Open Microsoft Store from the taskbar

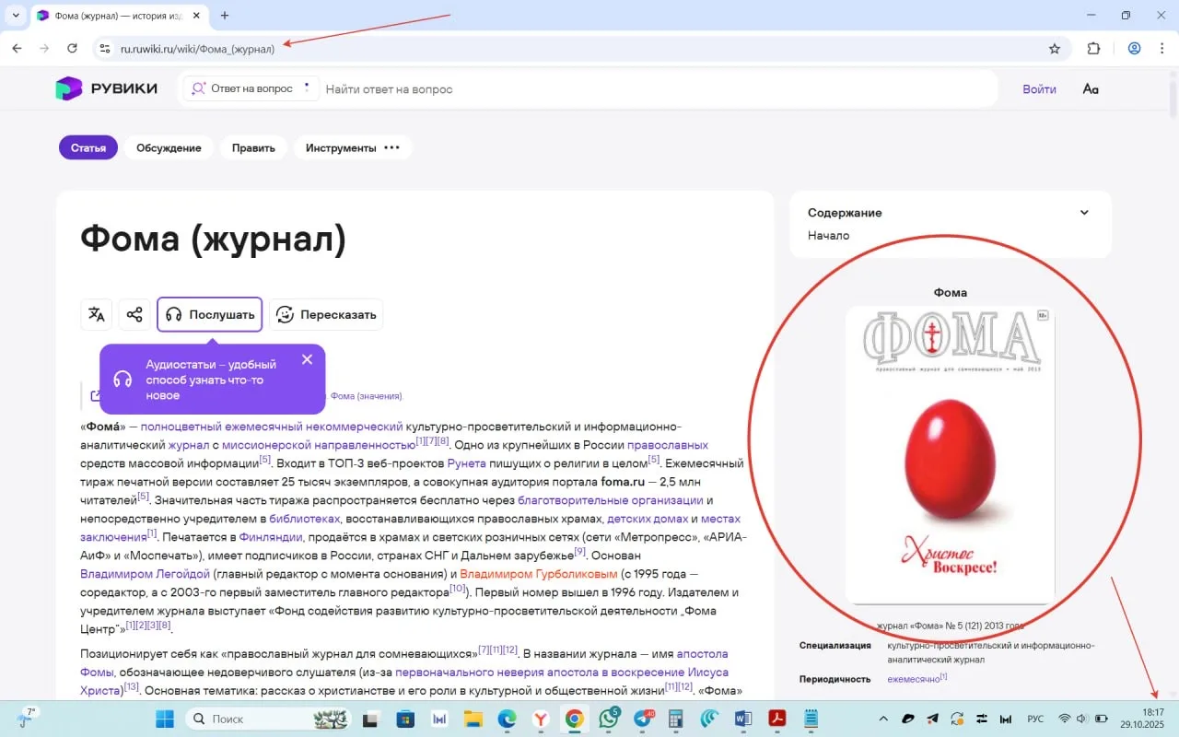tap(405, 719)
